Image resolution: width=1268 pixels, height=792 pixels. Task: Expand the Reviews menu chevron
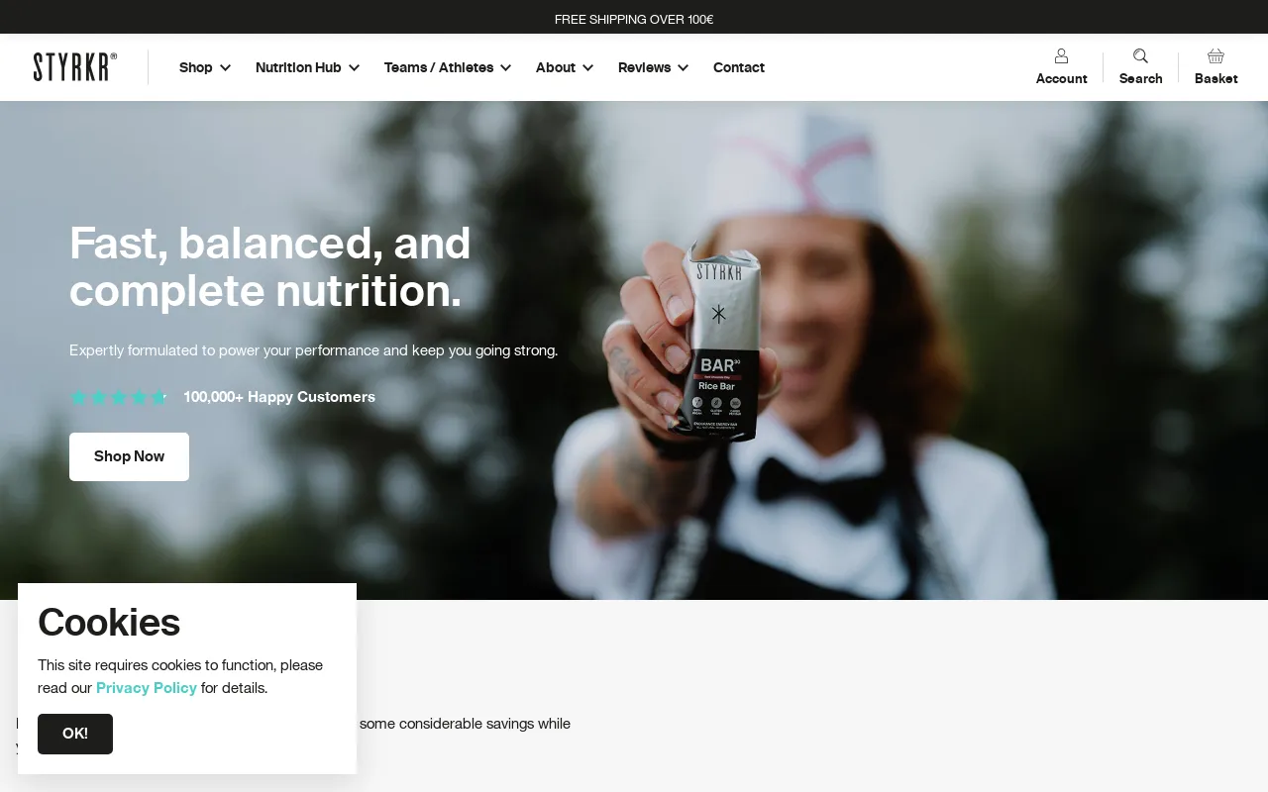[x=683, y=67]
